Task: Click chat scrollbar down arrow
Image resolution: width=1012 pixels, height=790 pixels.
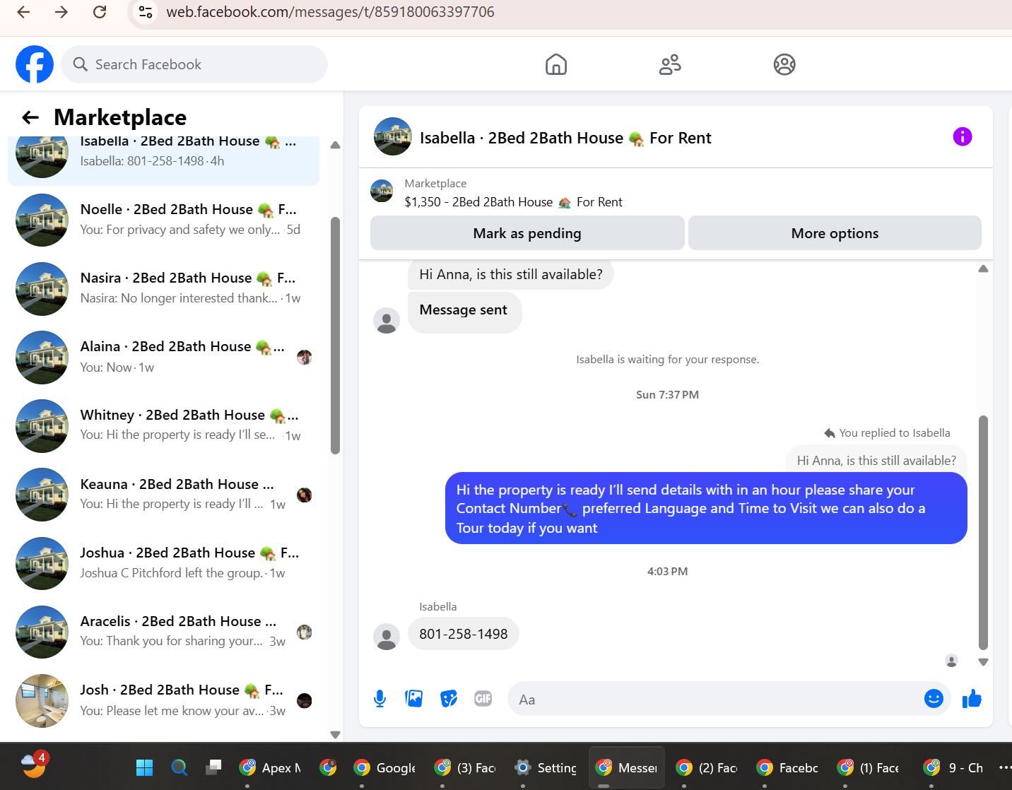Action: (983, 662)
